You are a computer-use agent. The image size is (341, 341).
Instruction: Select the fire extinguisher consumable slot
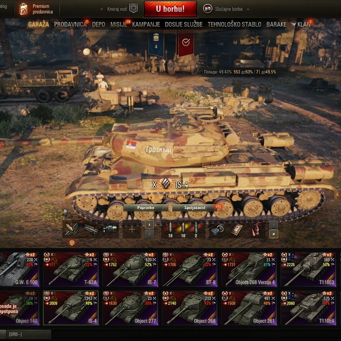click(x=256, y=230)
